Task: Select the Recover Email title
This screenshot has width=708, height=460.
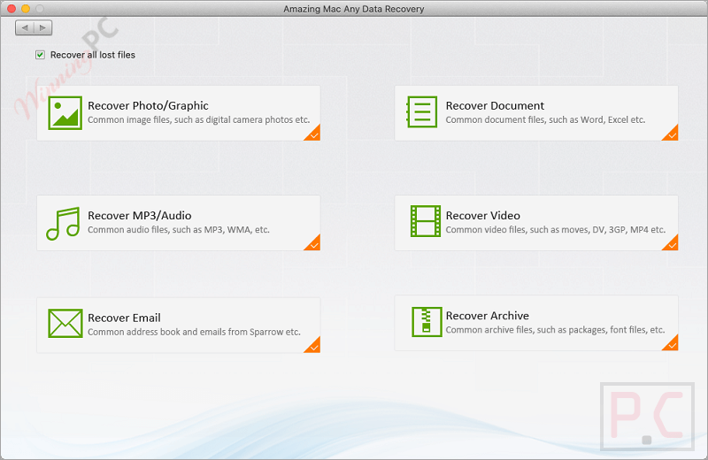Action: click(x=124, y=318)
